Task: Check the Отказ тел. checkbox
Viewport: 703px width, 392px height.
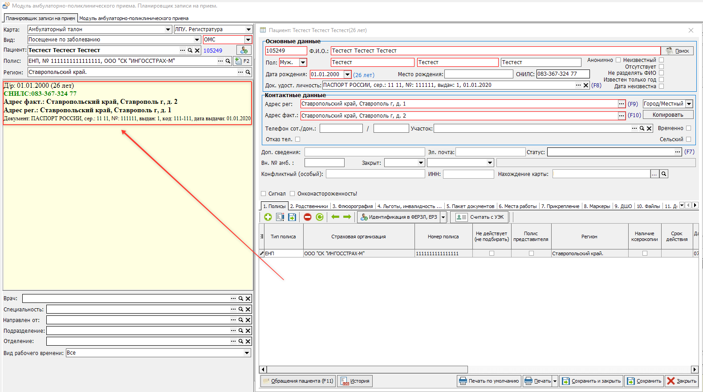Action: pos(298,139)
